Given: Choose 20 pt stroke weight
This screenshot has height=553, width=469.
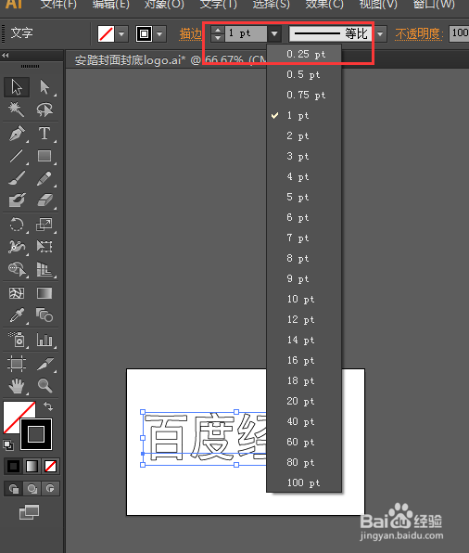Looking at the screenshot, I should [x=304, y=402].
